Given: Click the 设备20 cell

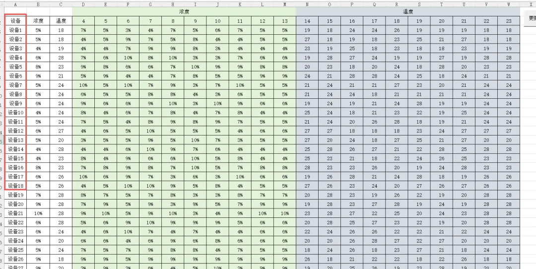Looking at the screenshot, I should 15,204.
